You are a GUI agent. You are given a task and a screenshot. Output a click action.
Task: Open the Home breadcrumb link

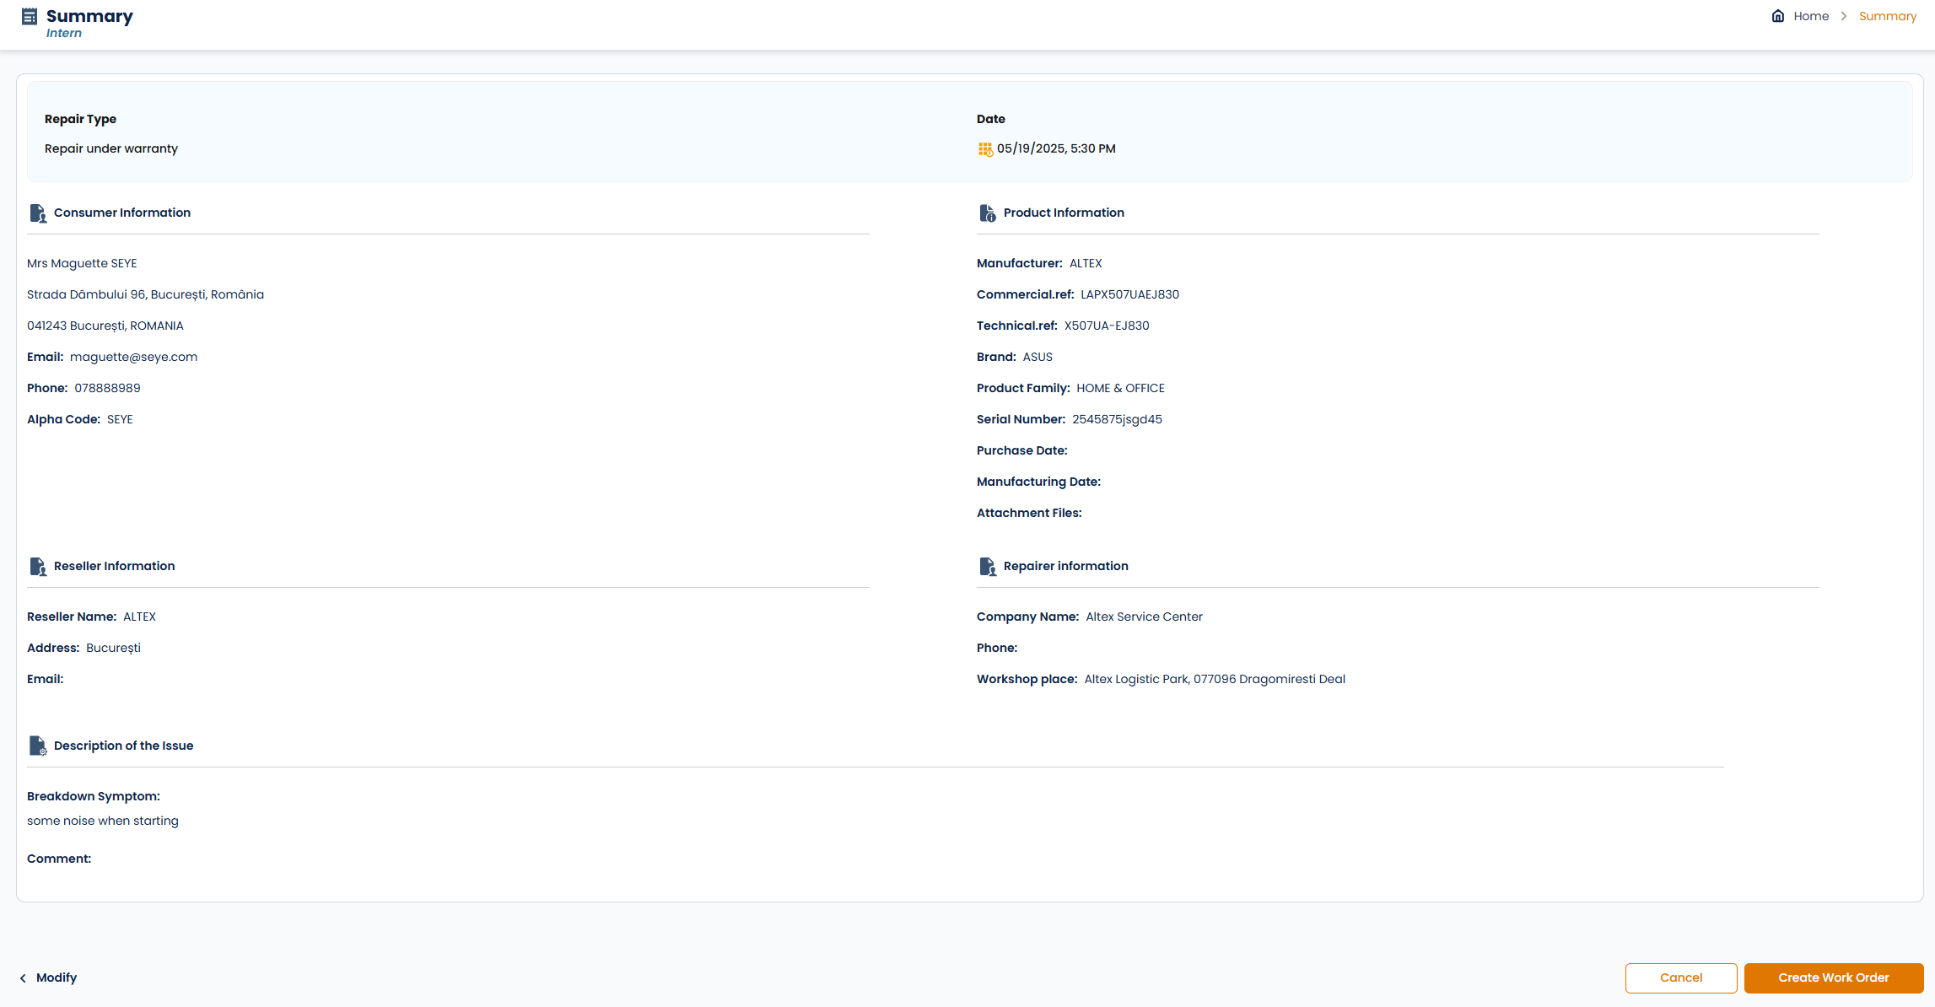[1811, 16]
